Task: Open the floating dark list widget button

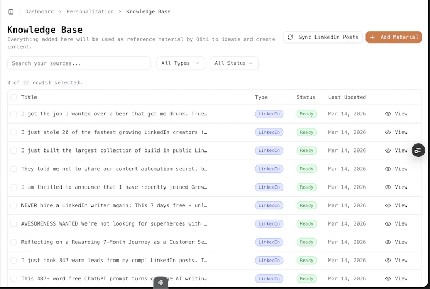Action: tap(418, 150)
